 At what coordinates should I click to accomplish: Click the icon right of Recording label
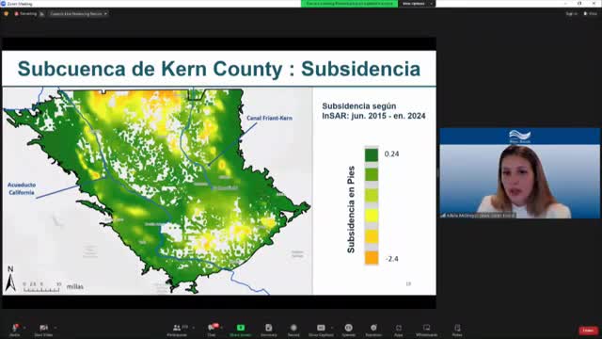pyautogui.click(x=41, y=14)
